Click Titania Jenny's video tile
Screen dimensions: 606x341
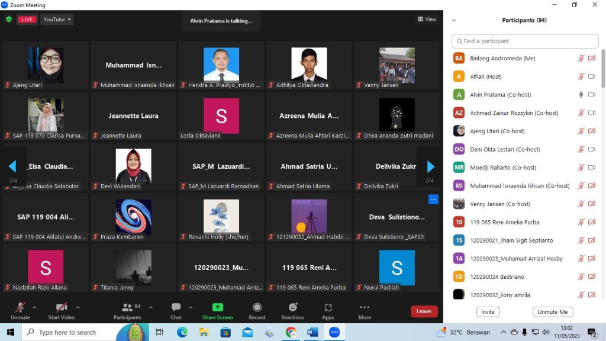point(133,268)
